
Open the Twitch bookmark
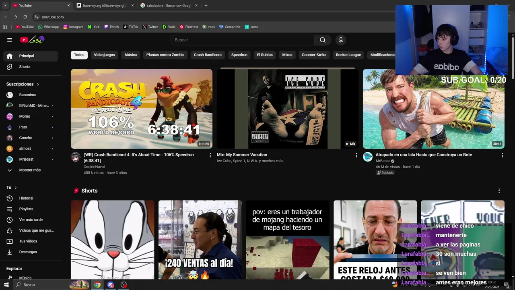tap(111, 27)
